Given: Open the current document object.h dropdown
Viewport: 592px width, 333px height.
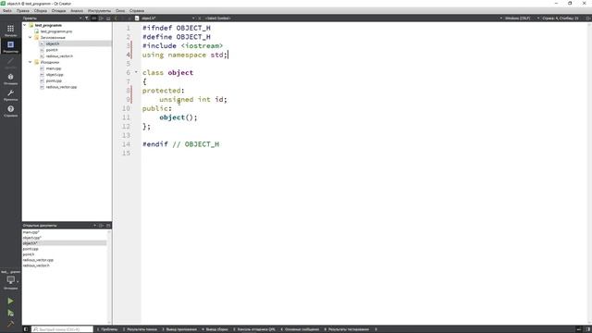Looking at the screenshot, I should click(168, 18).
